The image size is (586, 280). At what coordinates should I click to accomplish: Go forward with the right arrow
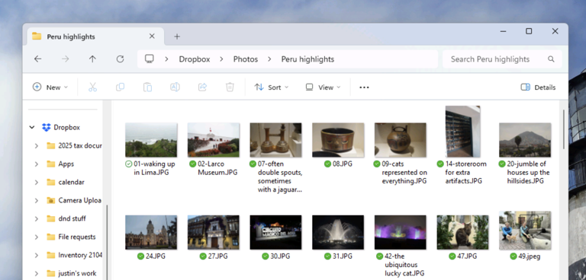click(66, 59)
